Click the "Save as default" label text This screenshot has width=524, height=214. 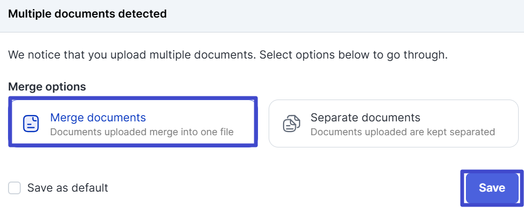pyautogui.click(x=68, y=188)
